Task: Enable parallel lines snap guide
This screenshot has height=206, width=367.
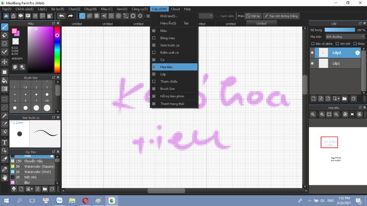Action: tap(89, 16)
